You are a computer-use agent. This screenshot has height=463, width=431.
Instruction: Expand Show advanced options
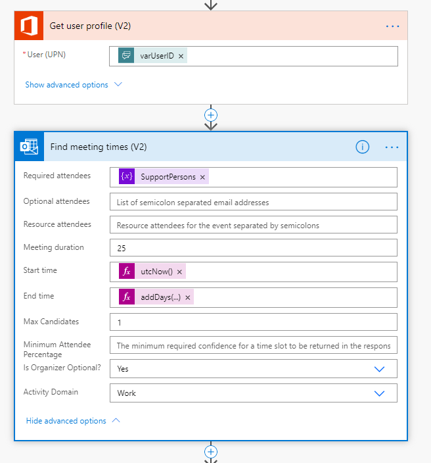coord(74,85)
